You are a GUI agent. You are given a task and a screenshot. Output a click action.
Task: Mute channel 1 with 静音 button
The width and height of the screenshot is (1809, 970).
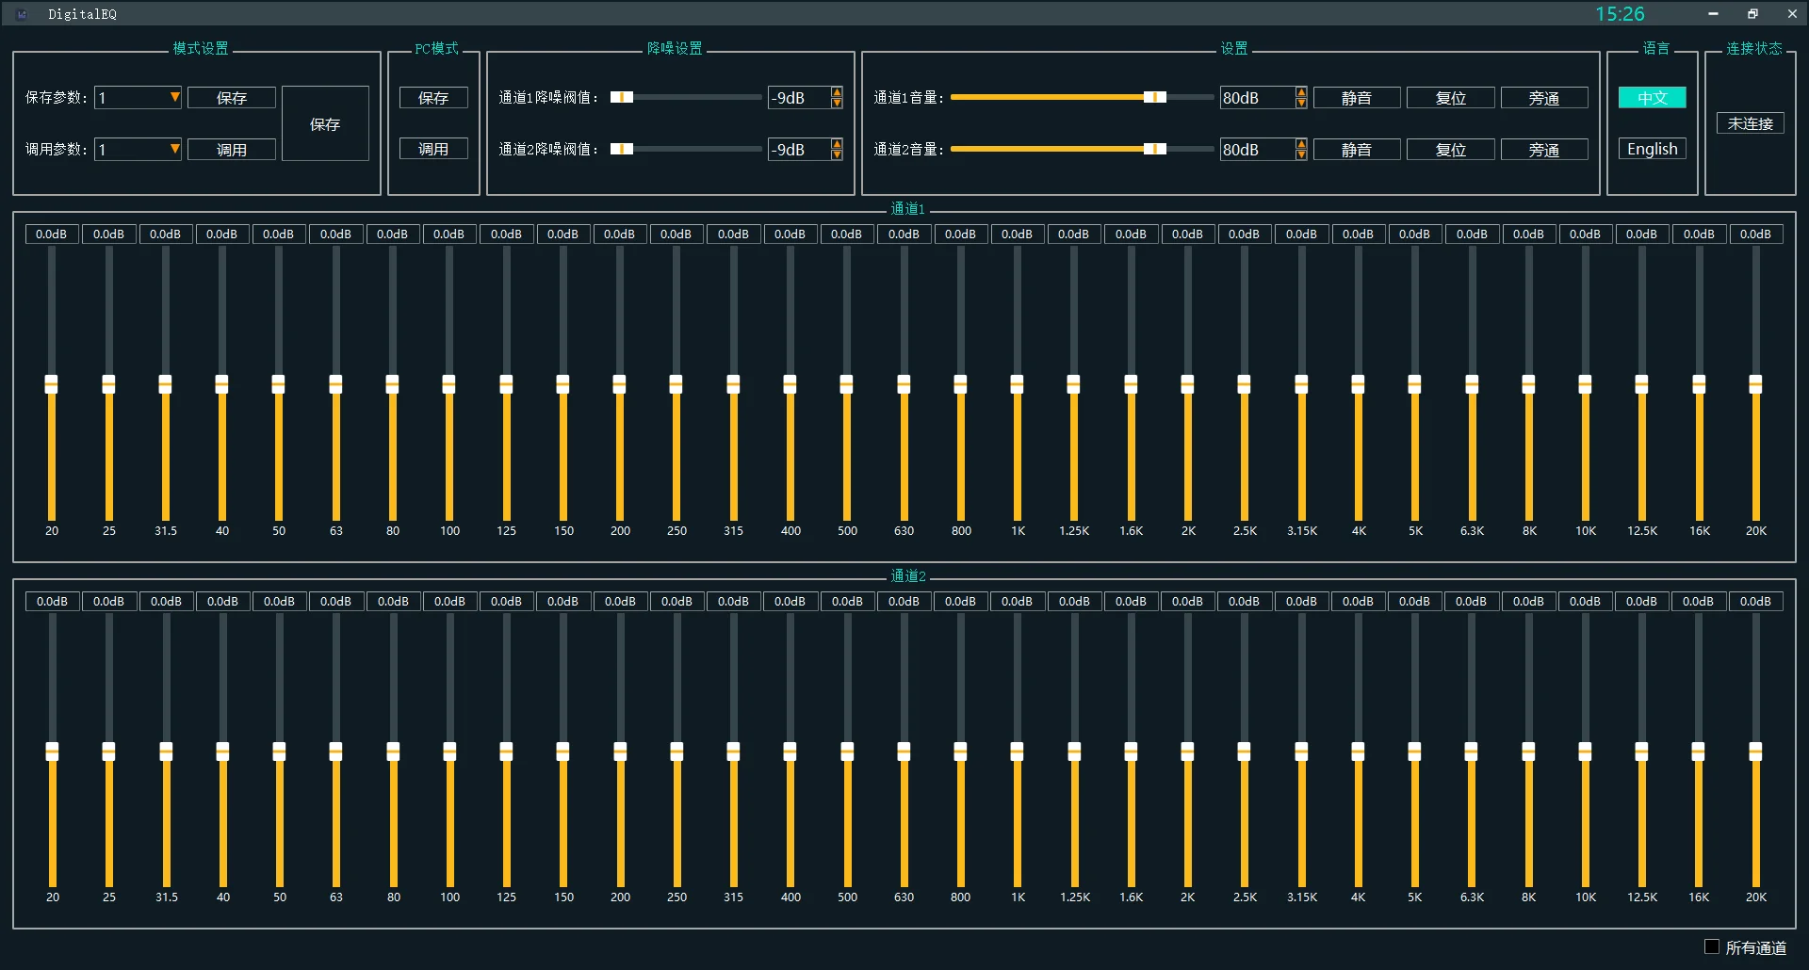(1356, 98)
